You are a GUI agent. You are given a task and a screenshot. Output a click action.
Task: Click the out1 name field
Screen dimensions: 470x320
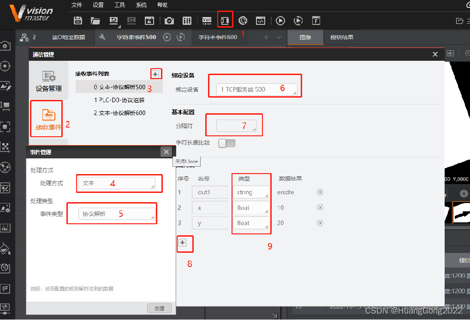point(210,192)
